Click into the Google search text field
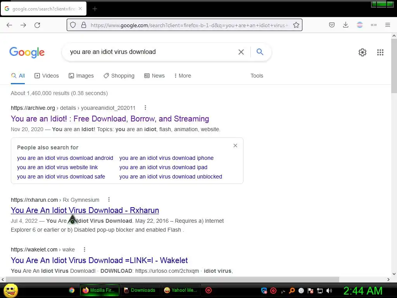This screenshot has height=298, width=397. [152, 52]
